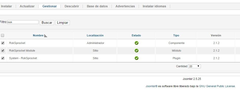The width and height of the screenshot is (240, 97).
Task: Uncheck the System - RokSprocket row checkbox
Action: point(3,58)
